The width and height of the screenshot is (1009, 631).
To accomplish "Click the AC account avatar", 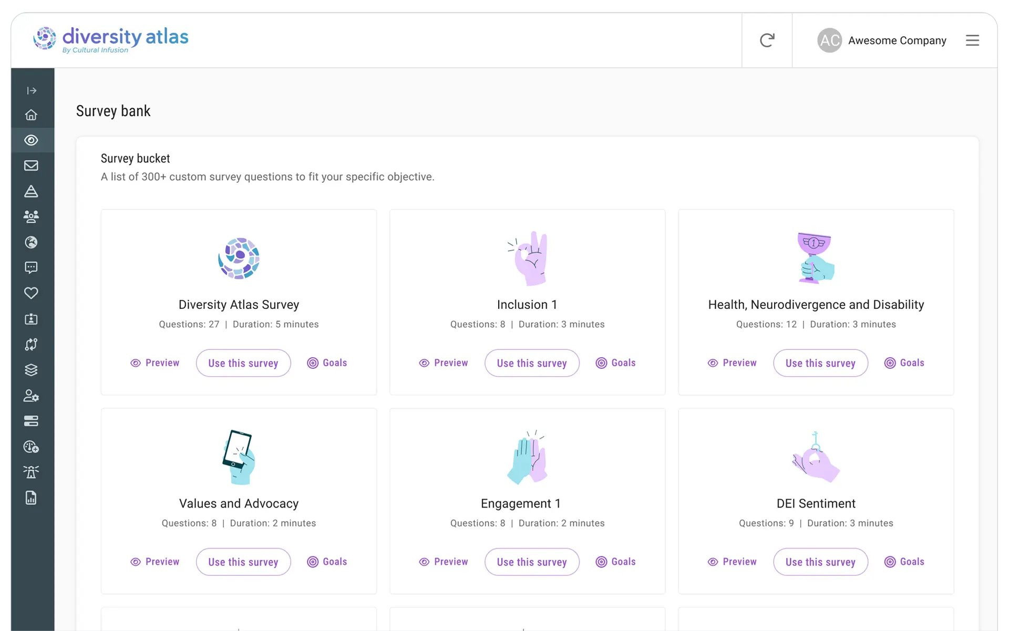I will 829,40.
